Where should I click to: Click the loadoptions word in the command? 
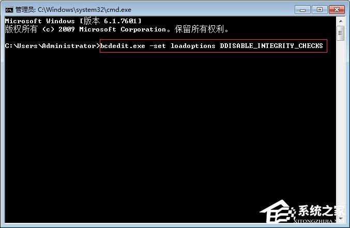tap(193, 46)
